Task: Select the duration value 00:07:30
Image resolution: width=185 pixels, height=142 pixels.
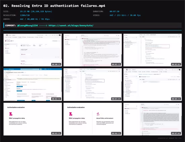Action: [x=114, y=11]
